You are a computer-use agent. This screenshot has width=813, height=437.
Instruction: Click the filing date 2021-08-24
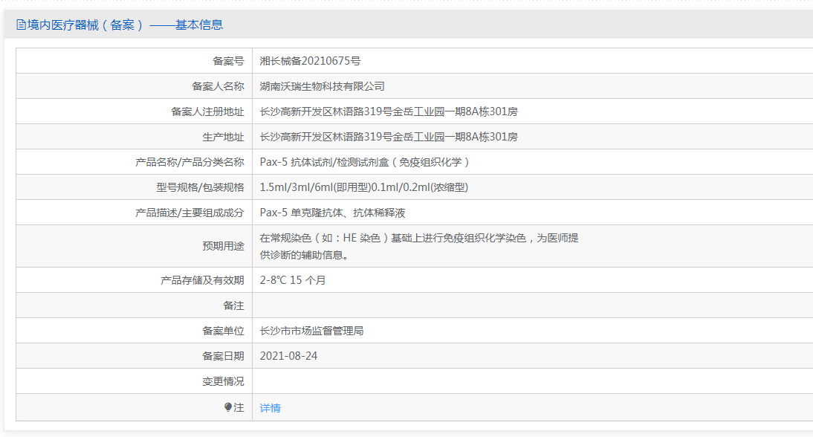(x=288, y=356)
